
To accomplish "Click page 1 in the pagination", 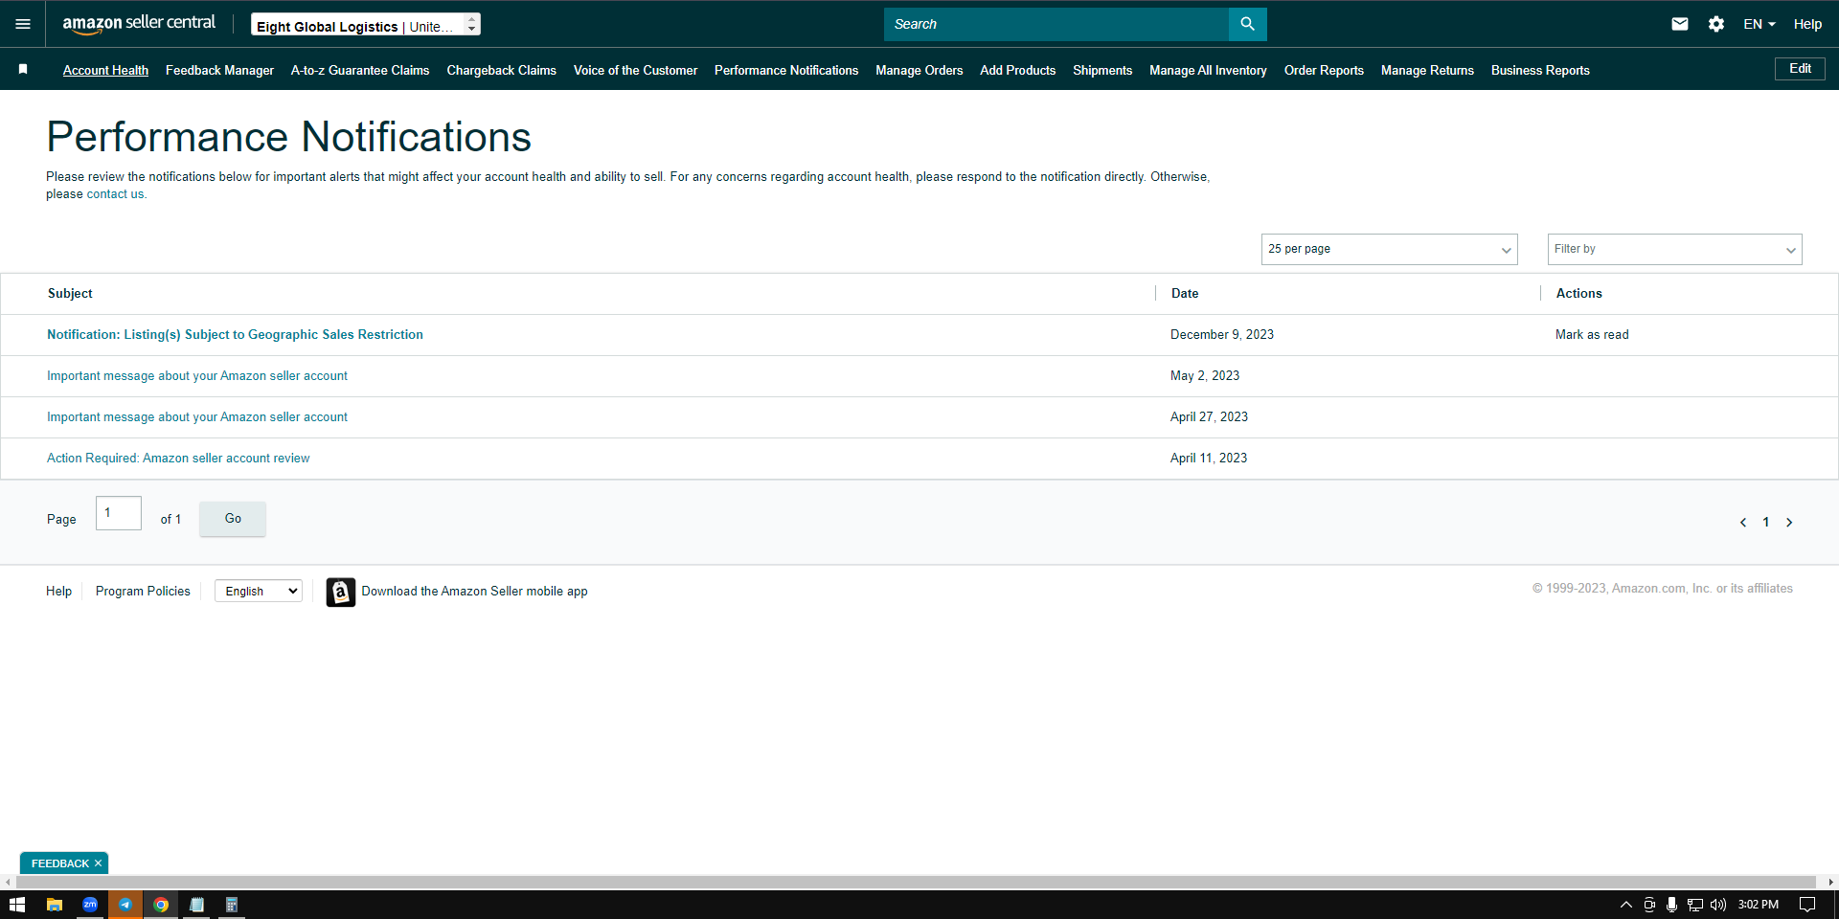I will point(1766,522).
